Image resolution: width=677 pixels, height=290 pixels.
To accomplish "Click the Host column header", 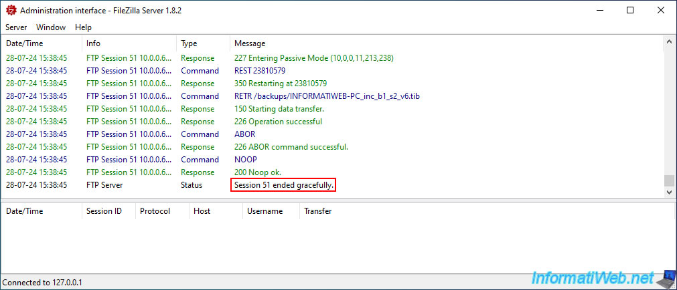I will click(x=216, y=211).
